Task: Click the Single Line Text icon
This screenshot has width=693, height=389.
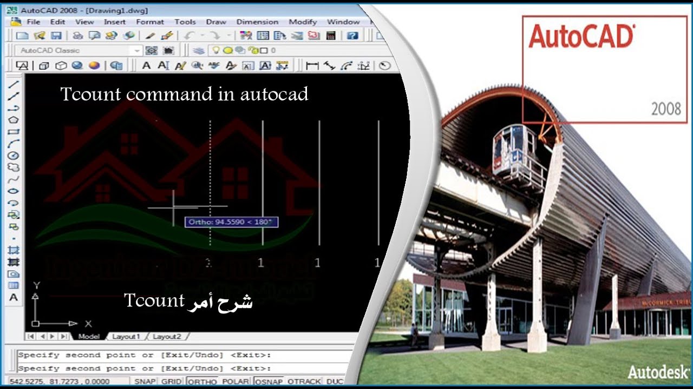Action: pyautogui.click(x=164, y=65)
